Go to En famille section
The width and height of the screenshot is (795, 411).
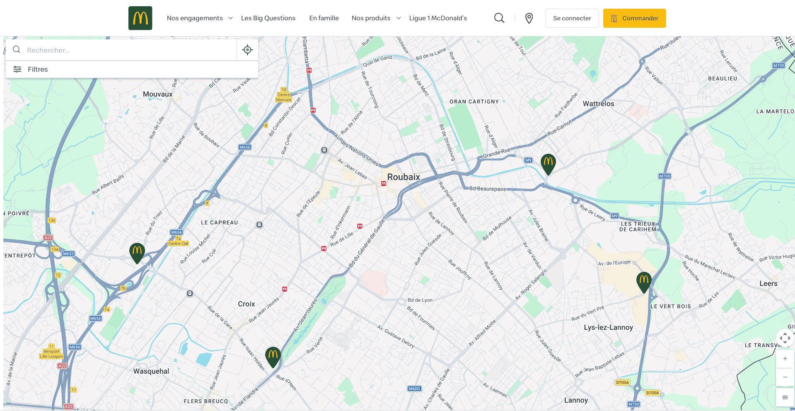[324, 18]
